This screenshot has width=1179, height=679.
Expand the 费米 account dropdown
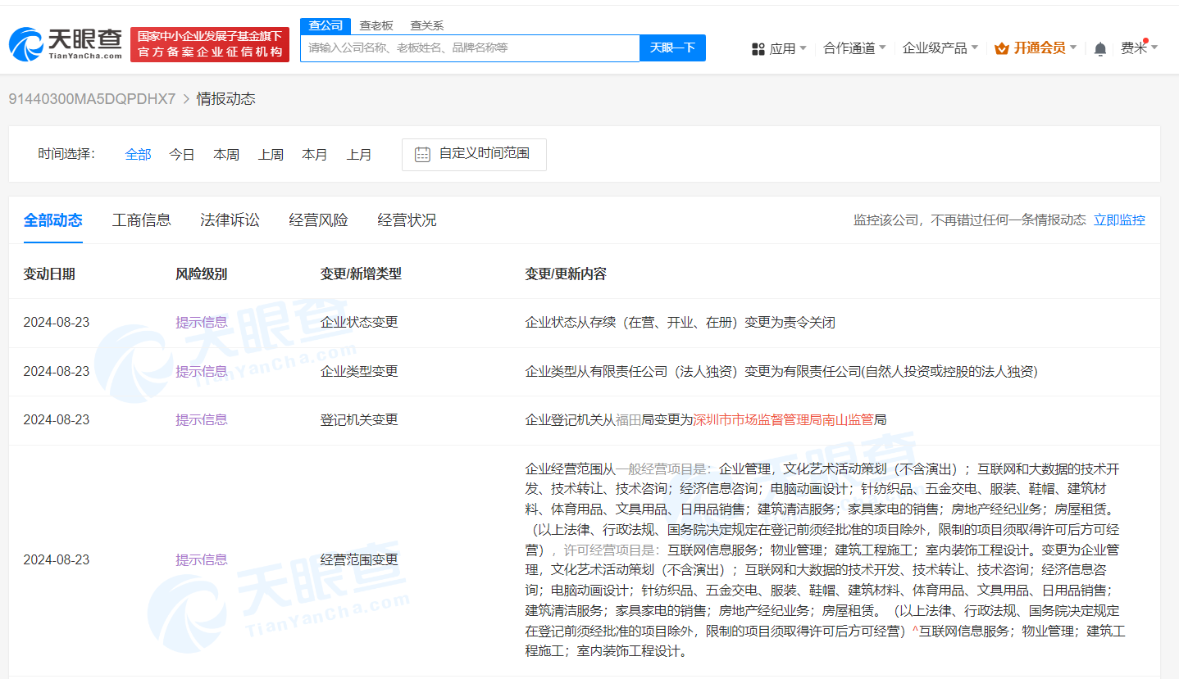[x=1140, y=48]
